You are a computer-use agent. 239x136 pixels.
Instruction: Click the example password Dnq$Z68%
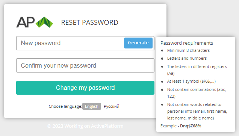click(x=191, y=126)
